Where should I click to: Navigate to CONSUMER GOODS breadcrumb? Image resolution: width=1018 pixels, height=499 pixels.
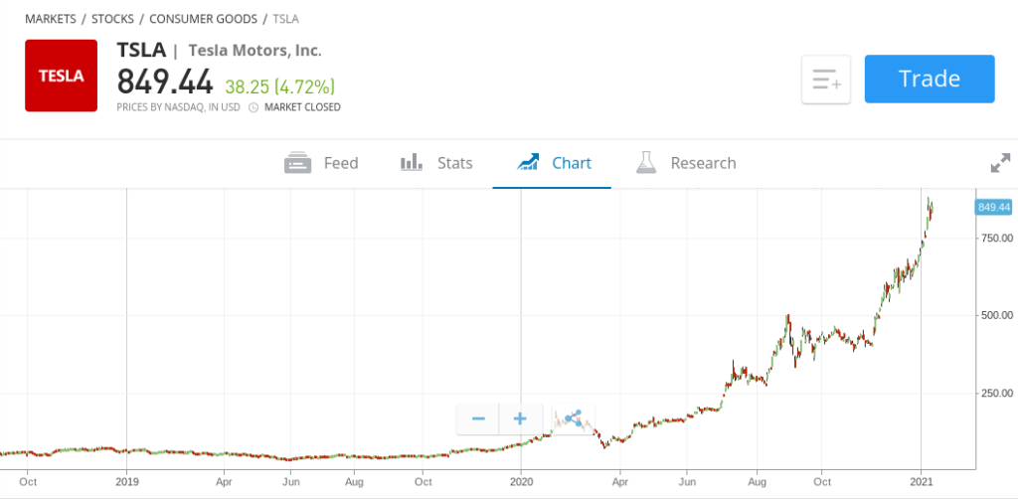click(x=203, y=19)
